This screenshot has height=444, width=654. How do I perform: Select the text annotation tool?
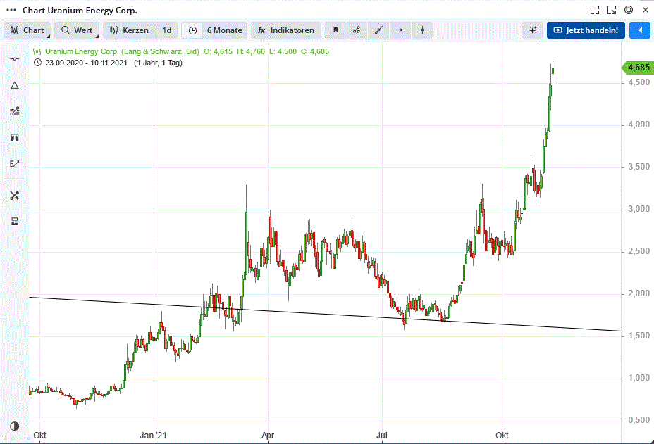pyautogui.click(x=14, y=137)
